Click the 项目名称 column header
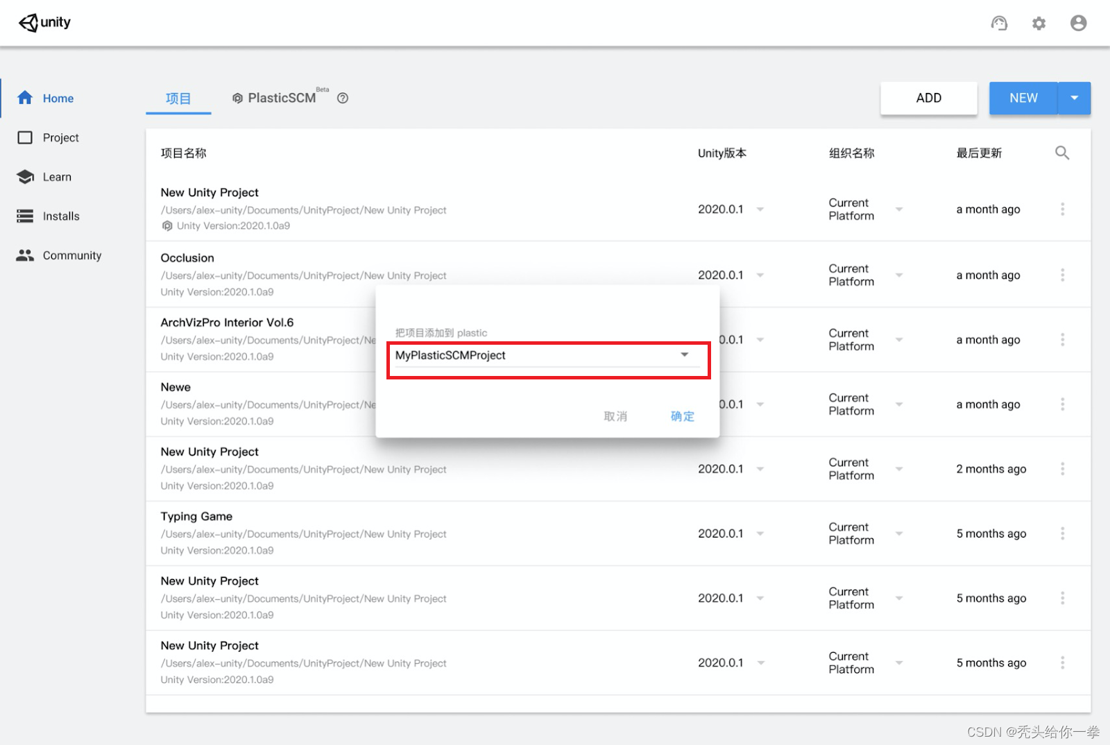This screenshot has width=1110, height=745. (x=183, y=153)
